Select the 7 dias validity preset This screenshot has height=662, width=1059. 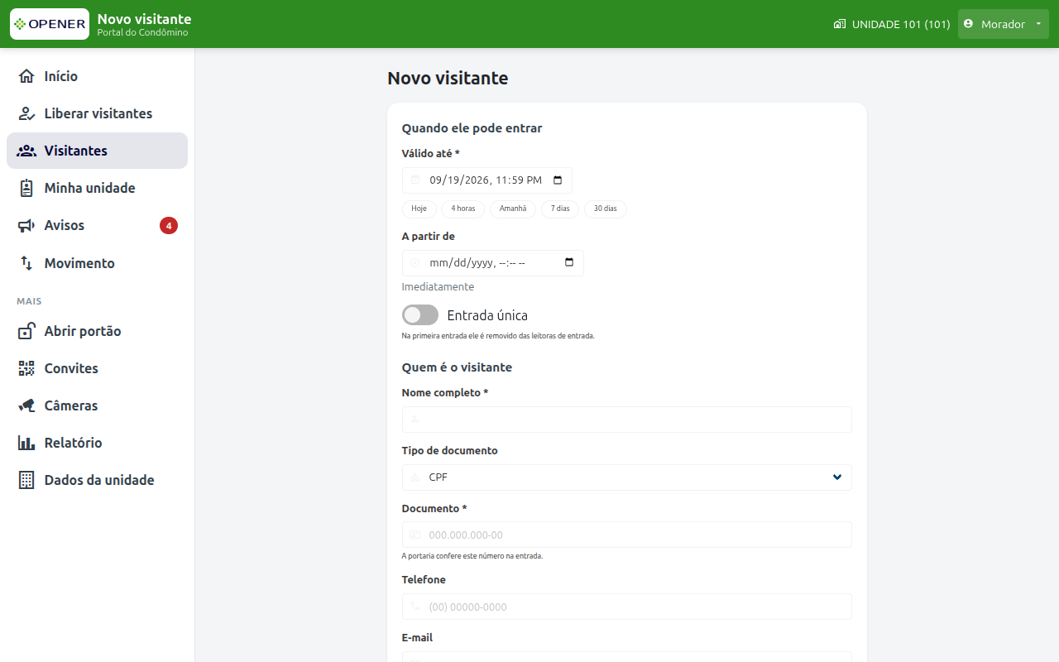coord(560,209)
